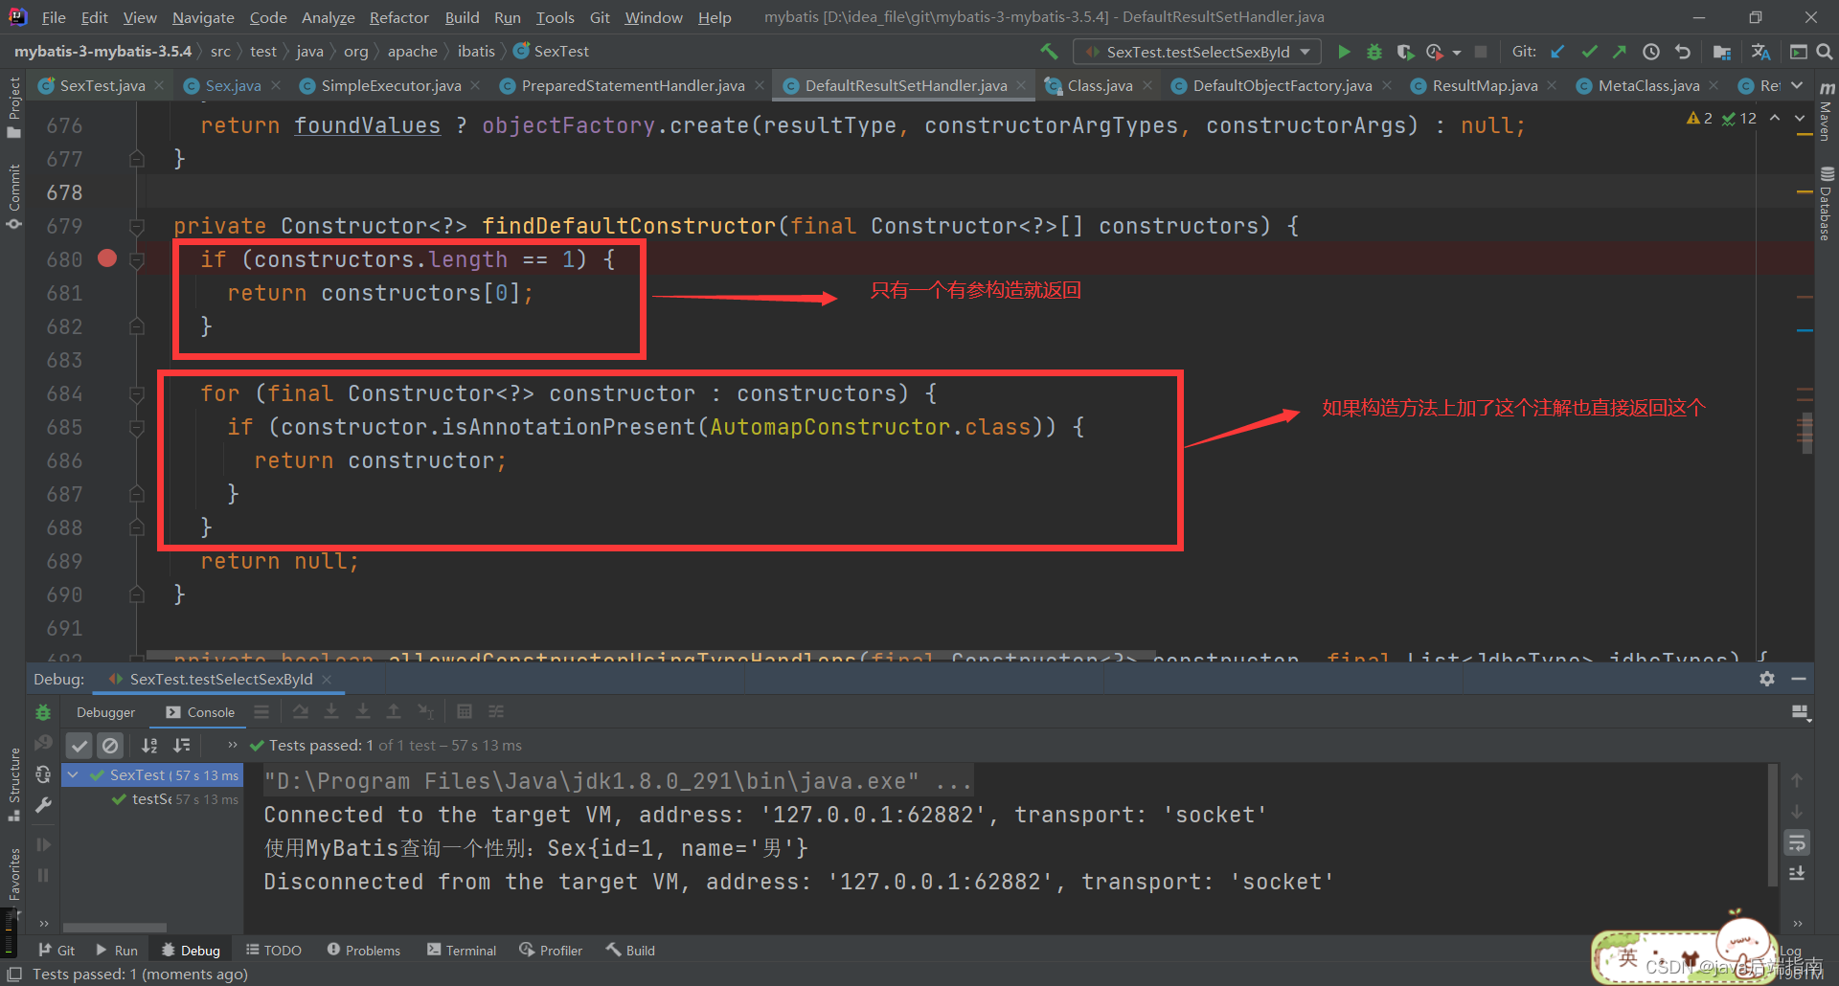Remove the breakpoint on line 680
The image size is (1839, 986).
(107, 258)
